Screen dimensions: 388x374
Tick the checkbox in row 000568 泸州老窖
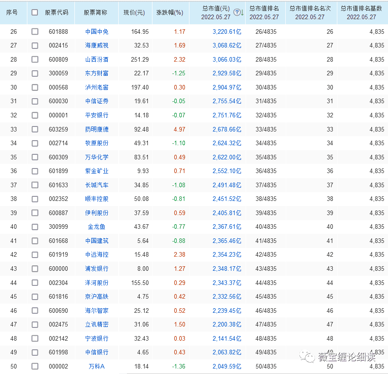(x=35, y=87)
